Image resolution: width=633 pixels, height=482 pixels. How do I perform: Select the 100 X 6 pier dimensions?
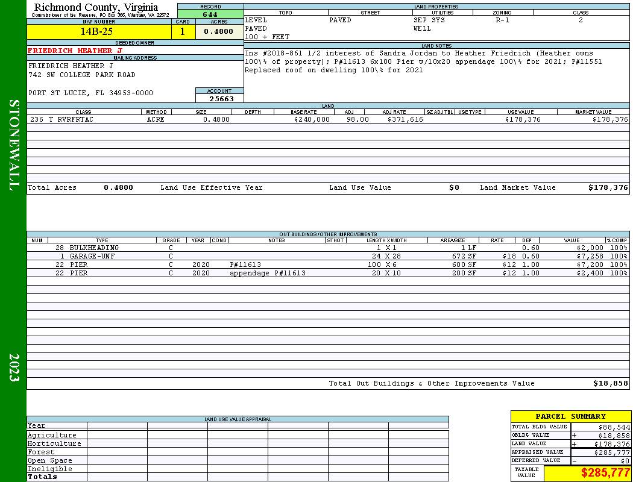click(382, 264)
